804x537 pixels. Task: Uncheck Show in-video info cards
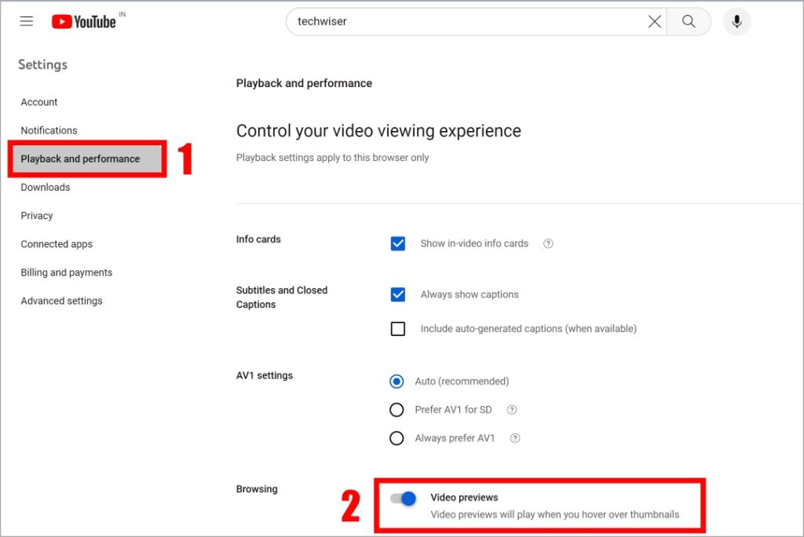398,243
